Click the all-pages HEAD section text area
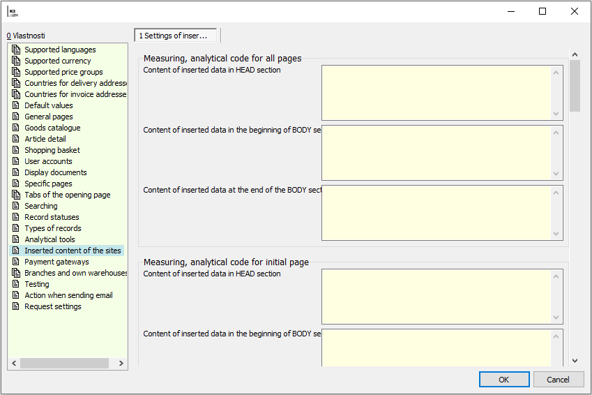The image size is (592, 395). [437, 93]
